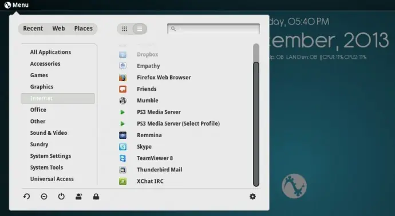Viewport: 395px width, 216px height.
Task: Select the Internet category
Action: [x=58, y=98]
